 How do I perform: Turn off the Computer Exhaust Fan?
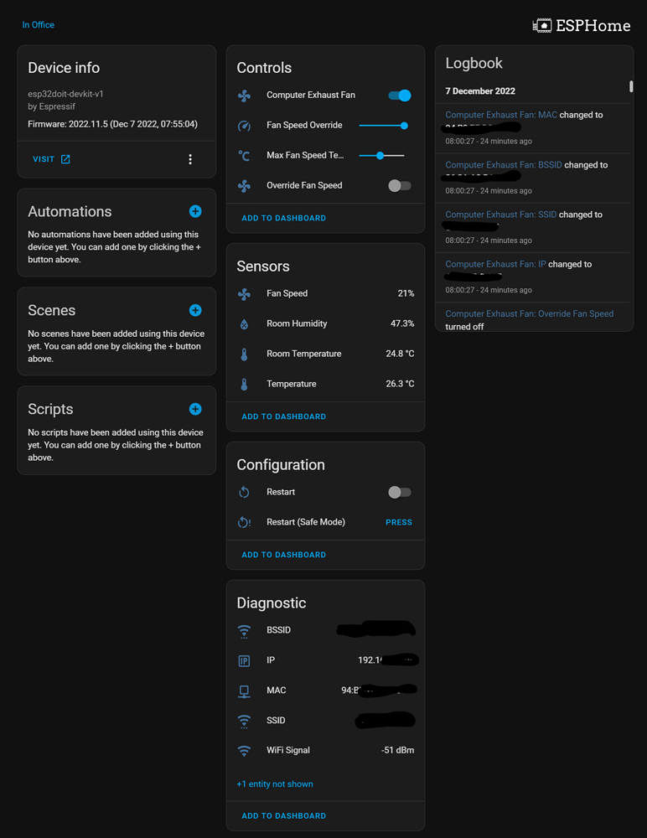[x=400, y=96]
